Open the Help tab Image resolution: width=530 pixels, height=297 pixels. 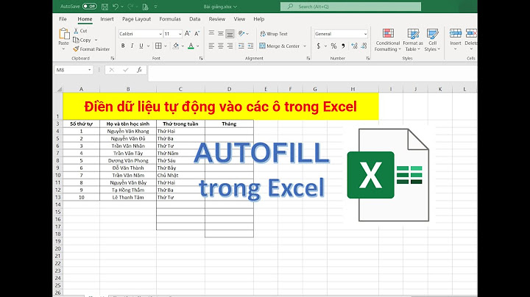[259, 19]
